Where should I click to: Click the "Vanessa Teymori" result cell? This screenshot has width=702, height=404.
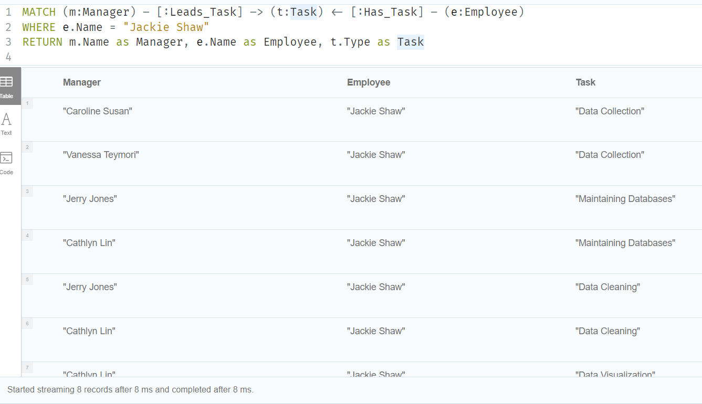click(x=101, y=154)
